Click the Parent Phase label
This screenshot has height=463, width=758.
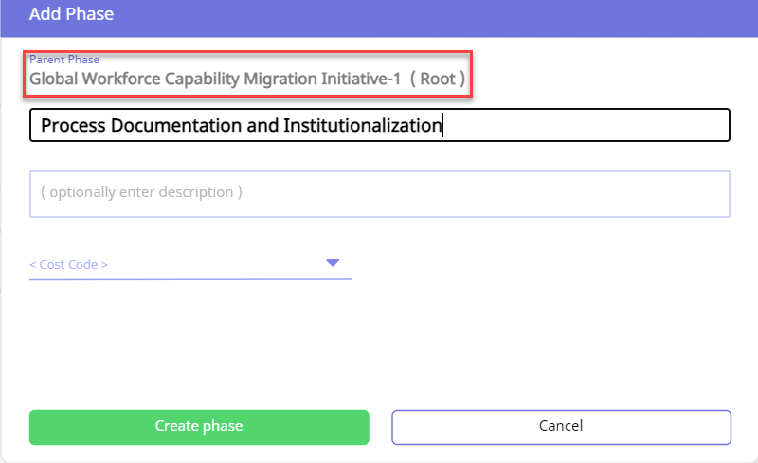pos(64,60)
